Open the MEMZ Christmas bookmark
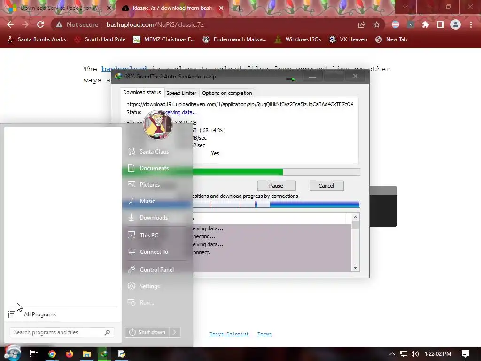The image size is (481, 361). coord(164,39)
